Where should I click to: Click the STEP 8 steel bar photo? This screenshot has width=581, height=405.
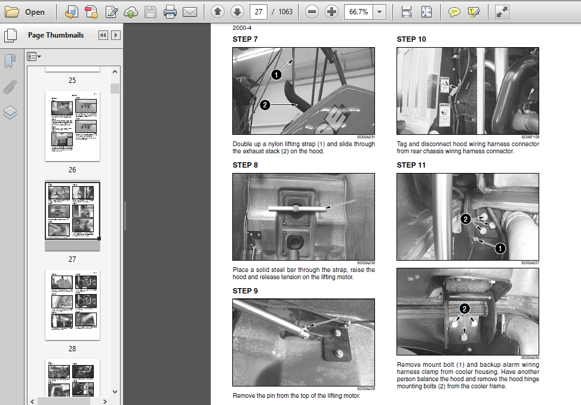click(x=303, y=217)
